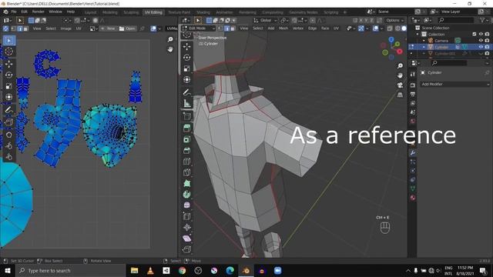Toggle camera view icon in 3D viewport
This screenshot has width=493, height=277.
coord(400,85)
